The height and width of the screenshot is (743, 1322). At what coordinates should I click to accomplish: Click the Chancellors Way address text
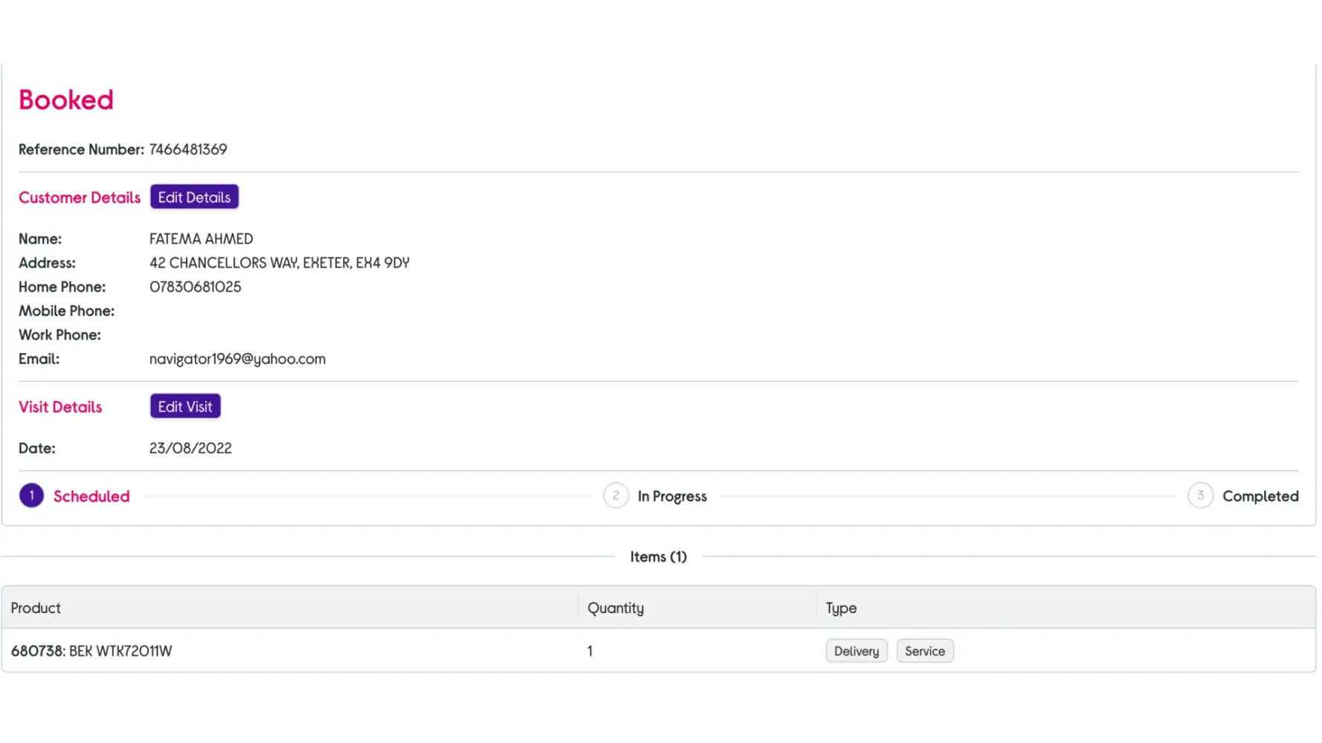tap(279, 263)
